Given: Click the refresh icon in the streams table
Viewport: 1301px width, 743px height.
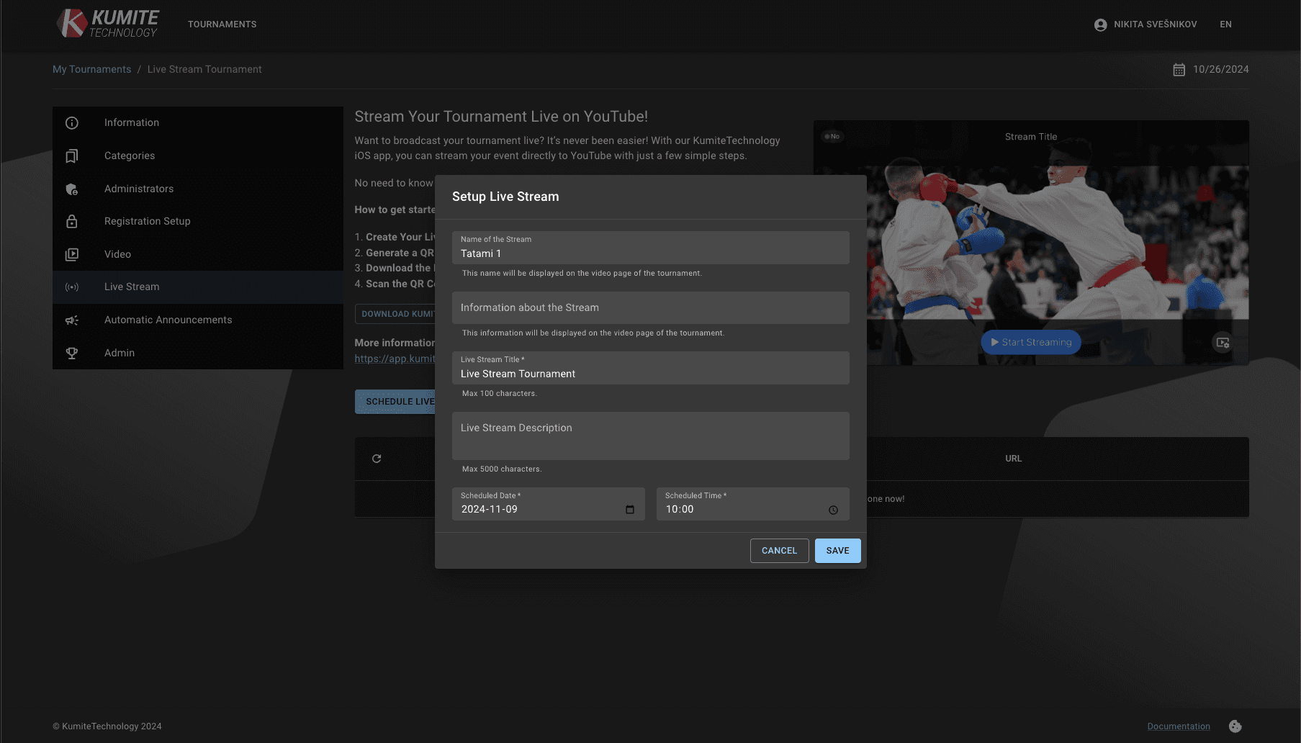Looking at the screenshot, I should point(377,459).
